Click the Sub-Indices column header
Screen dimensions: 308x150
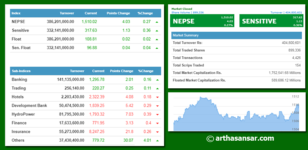(x=21, y=71)
